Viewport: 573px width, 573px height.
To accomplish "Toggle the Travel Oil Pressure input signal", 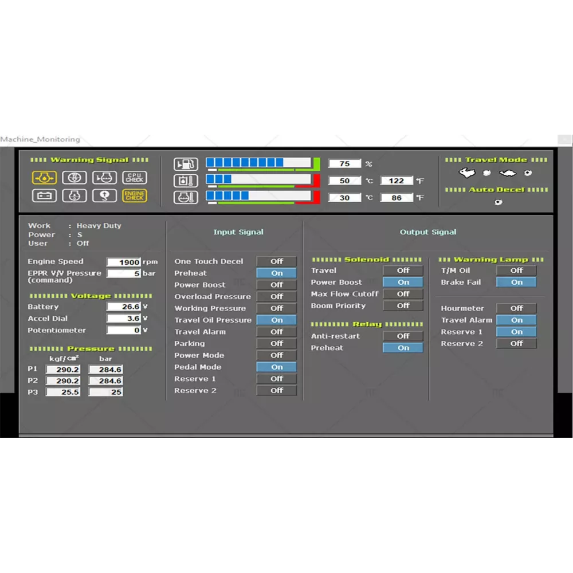I will [277, 320].
